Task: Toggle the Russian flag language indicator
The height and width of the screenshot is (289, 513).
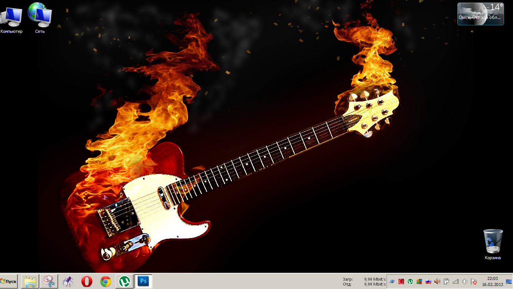Action: tap(428, 281)
